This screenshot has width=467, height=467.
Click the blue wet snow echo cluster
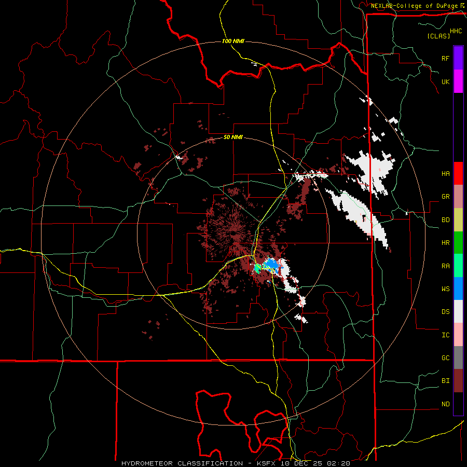pos(271,265)
